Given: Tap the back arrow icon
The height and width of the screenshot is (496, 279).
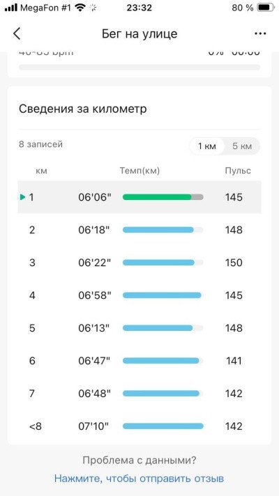Looking at the screenshot, I should [17, 33].
